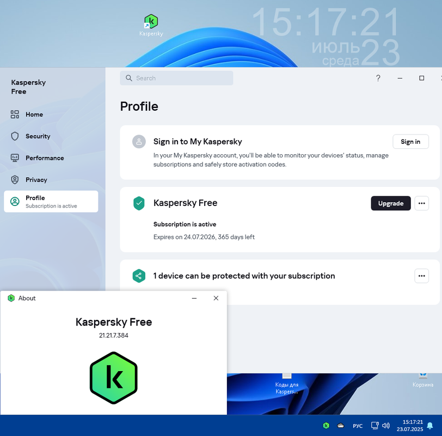The height and width of the screenshot is (436, 442).
Task: Click the Privacy badge icon in sidebar
Action: pos(15,179)
